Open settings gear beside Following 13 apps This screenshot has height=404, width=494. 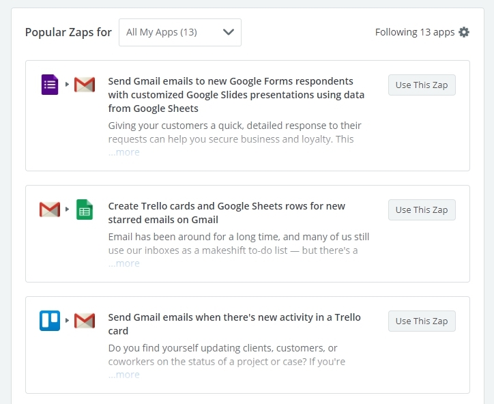pyautogui.click(x=464, y=32)
